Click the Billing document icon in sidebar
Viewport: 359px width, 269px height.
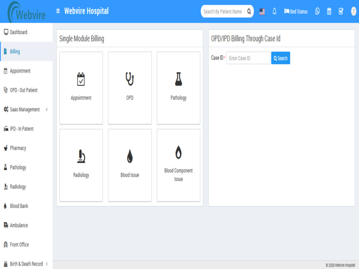pyautogui.click(x=5, y=51)
